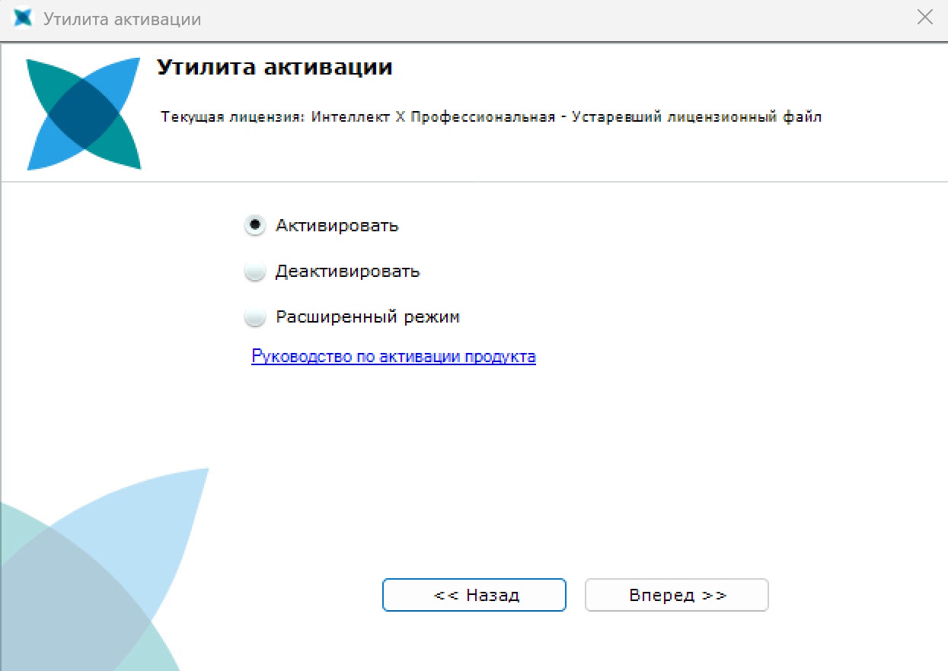The width and height of the screenshot is (948, 671).
Task: Select the Активировать radio button
Action: pos(255,225)
